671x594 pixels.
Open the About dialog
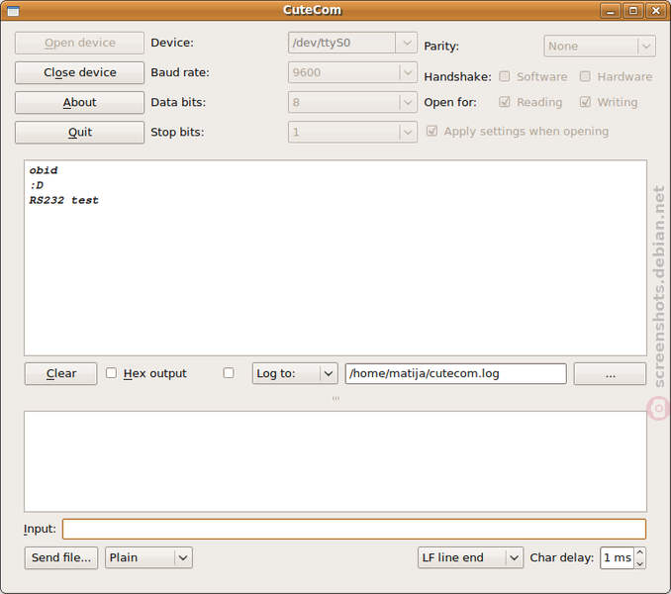coord(79,102)
